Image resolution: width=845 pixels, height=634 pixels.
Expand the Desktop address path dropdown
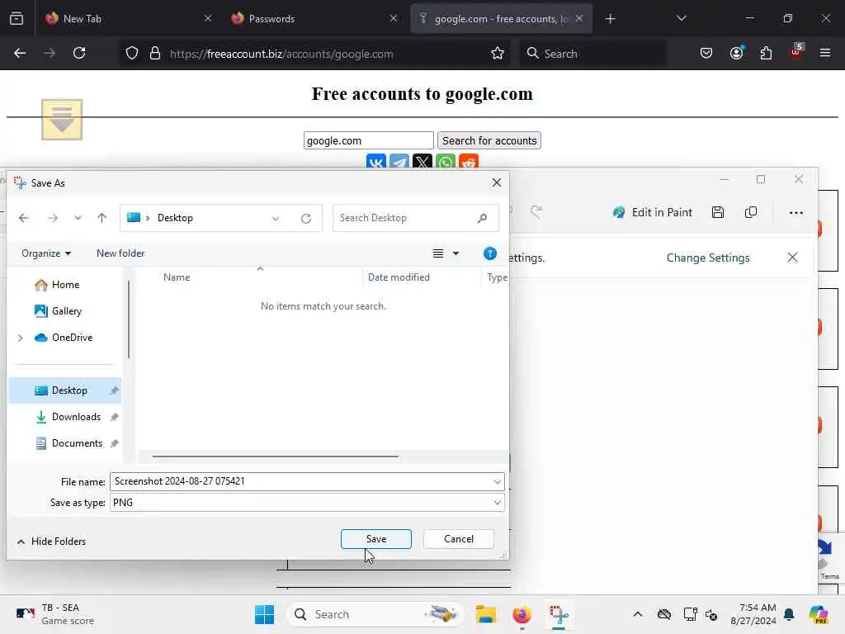tap(276, 218)
